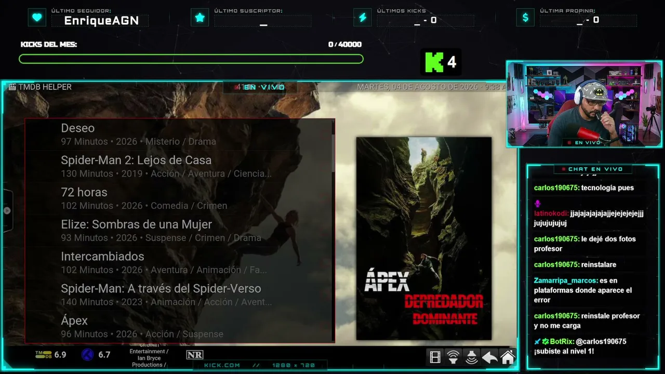The image size is (665, 374).
Task: Click the 0 / 40000 kicks counter
Action: pos(345,45)
